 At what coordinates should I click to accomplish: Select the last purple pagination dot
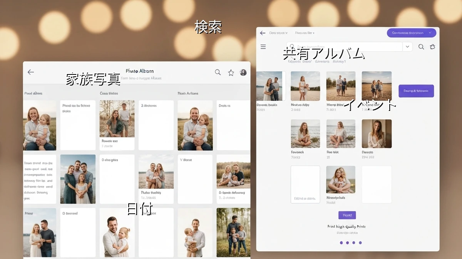tap(360, 243)
